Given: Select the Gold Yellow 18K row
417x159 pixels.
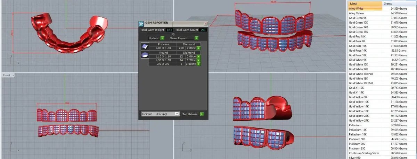Looking at the screenshot, I should click(382, 111).
